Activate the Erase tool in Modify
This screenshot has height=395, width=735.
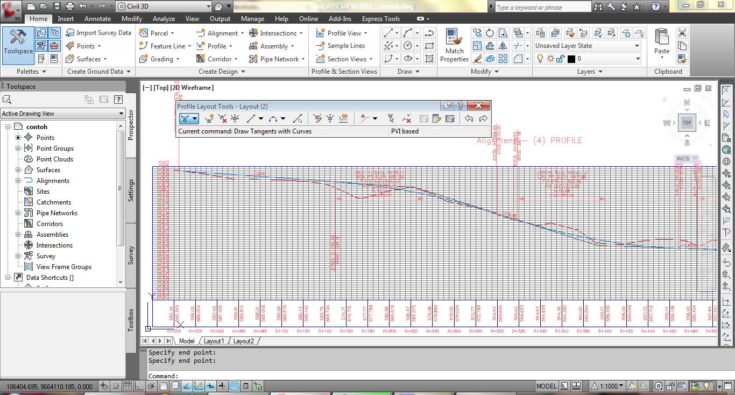477,59
